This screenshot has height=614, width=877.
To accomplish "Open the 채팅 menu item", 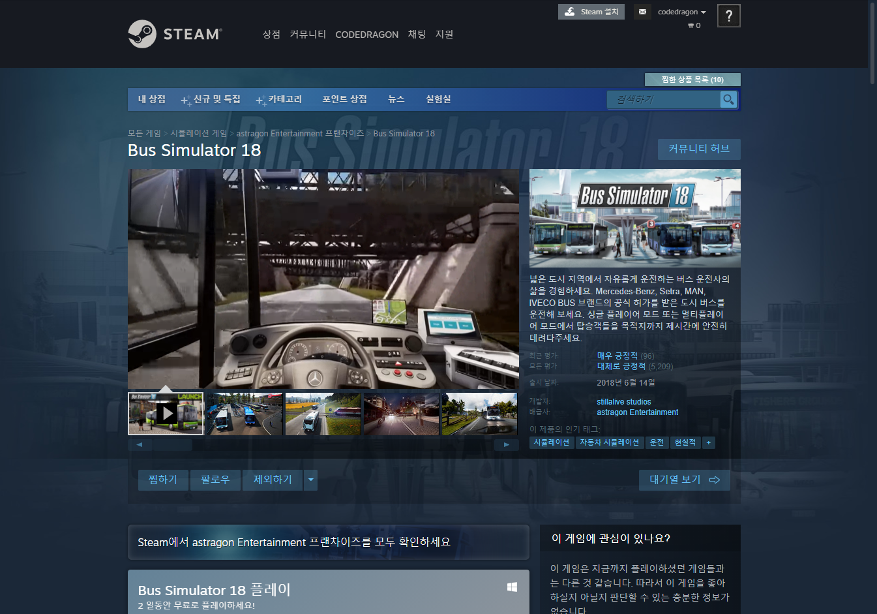I will [417, 34].
